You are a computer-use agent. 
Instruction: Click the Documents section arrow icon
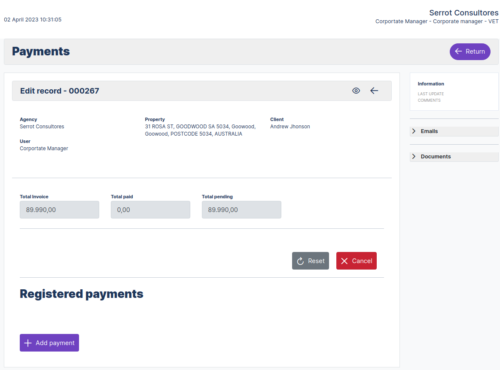(414, 156)
